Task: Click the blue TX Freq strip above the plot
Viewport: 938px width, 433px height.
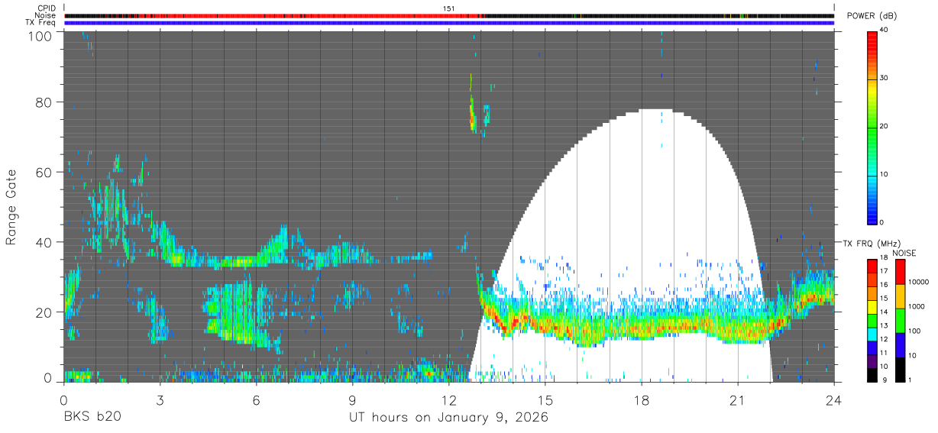Action: coord(449,23)
